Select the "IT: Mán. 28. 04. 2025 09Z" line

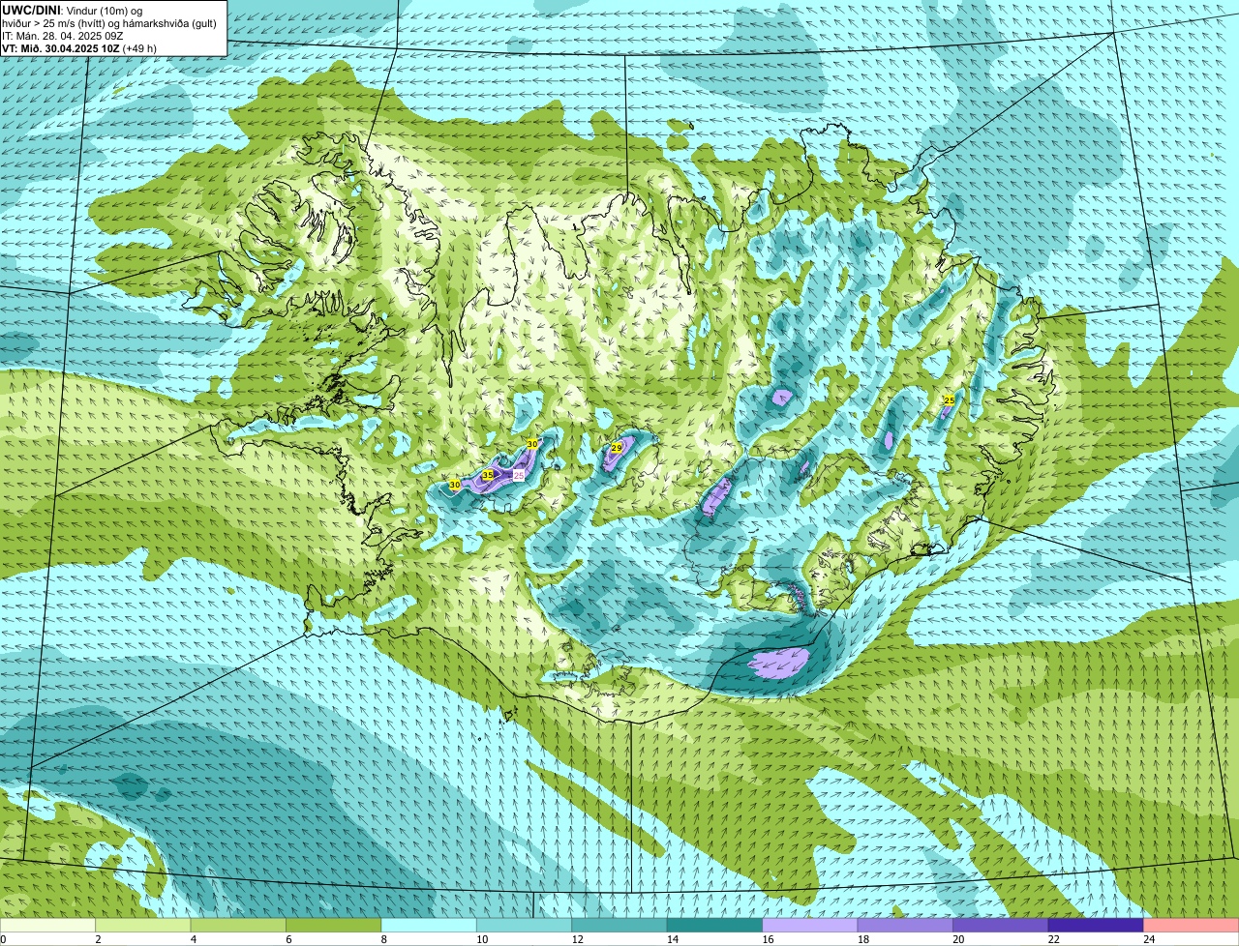point(63,35)
